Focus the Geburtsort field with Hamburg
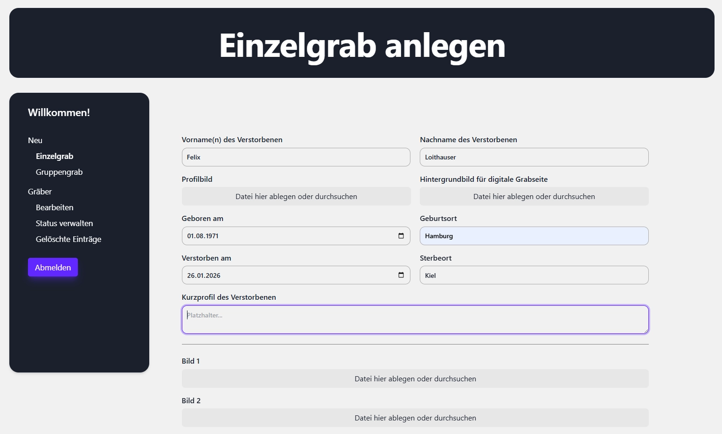 tap(534, 236)
